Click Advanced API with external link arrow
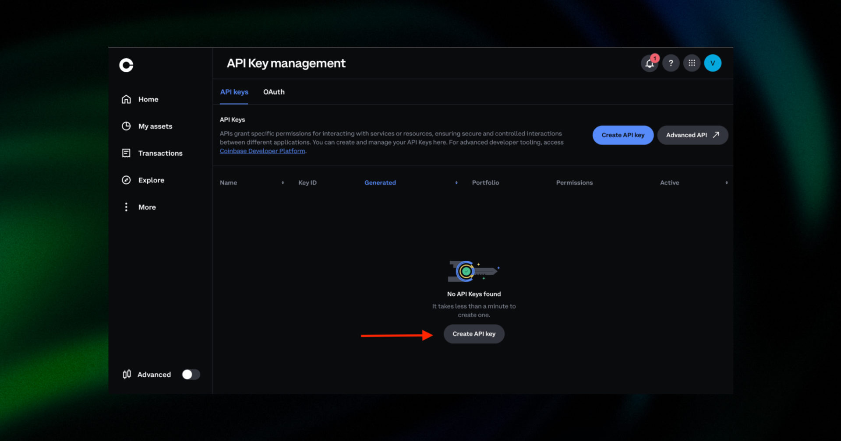This screenshot has height=441, width=841. [692, 135]
